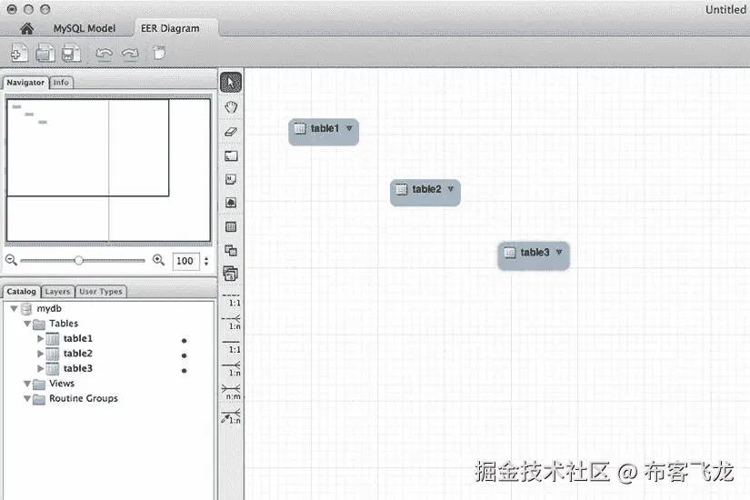Click the dot indicator beside table3 row

(x=185, y=370)
